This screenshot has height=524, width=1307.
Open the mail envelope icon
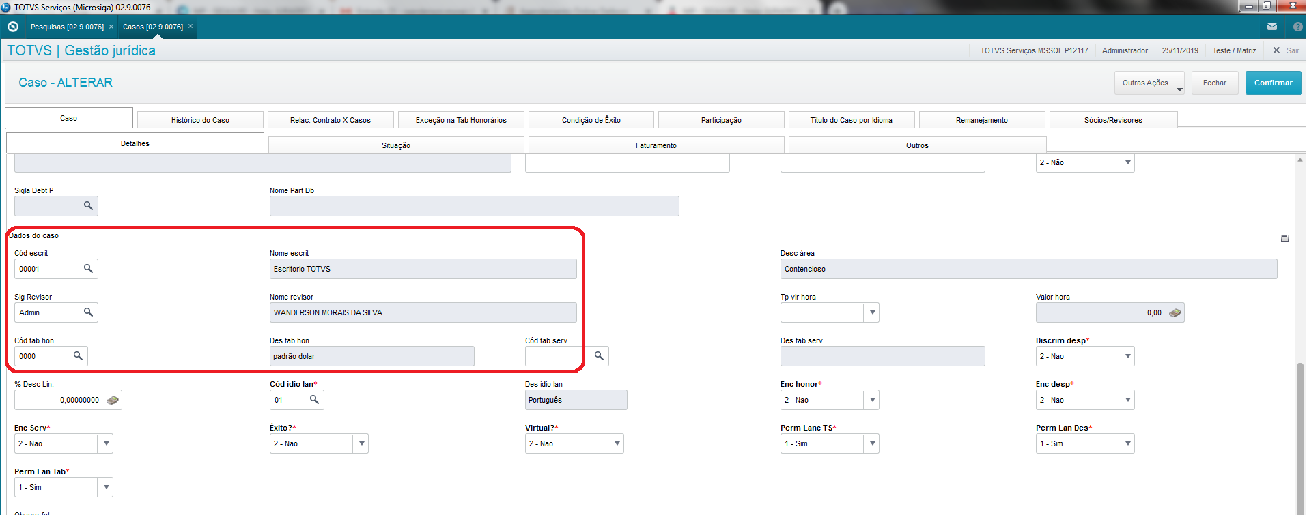click(1271, 27)
